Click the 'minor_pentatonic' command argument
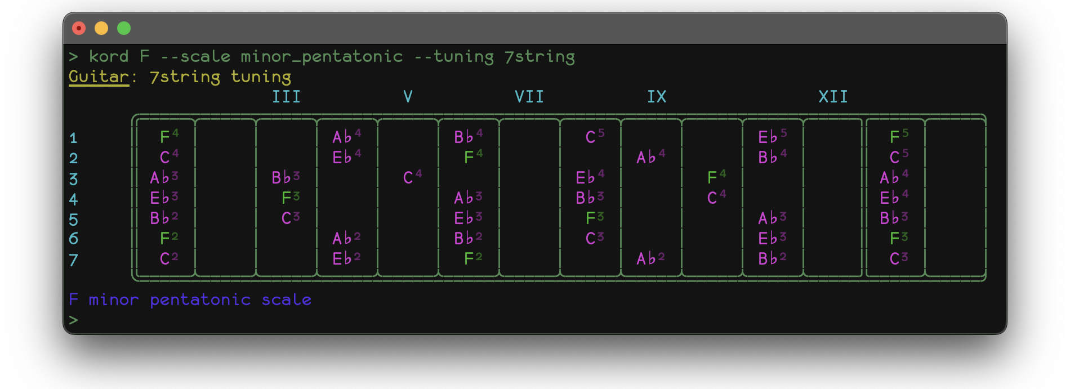The image size is (1070, 389). point(322,57)
